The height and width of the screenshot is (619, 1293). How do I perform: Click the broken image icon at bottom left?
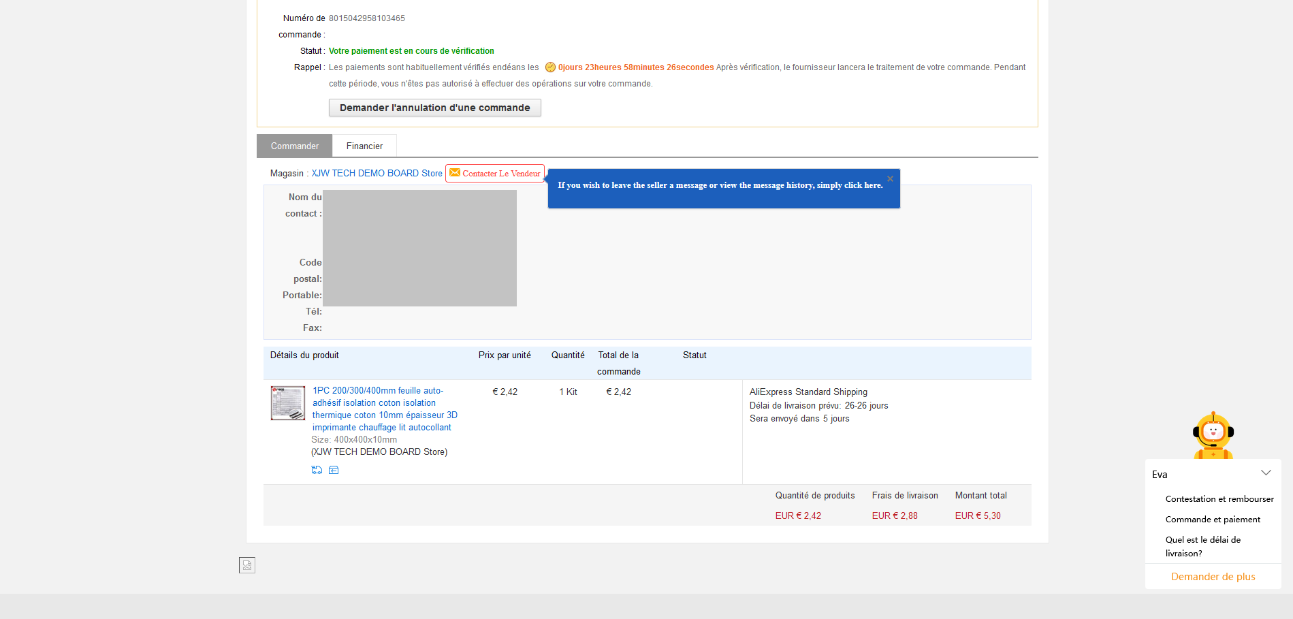click(x=247, y=565)
